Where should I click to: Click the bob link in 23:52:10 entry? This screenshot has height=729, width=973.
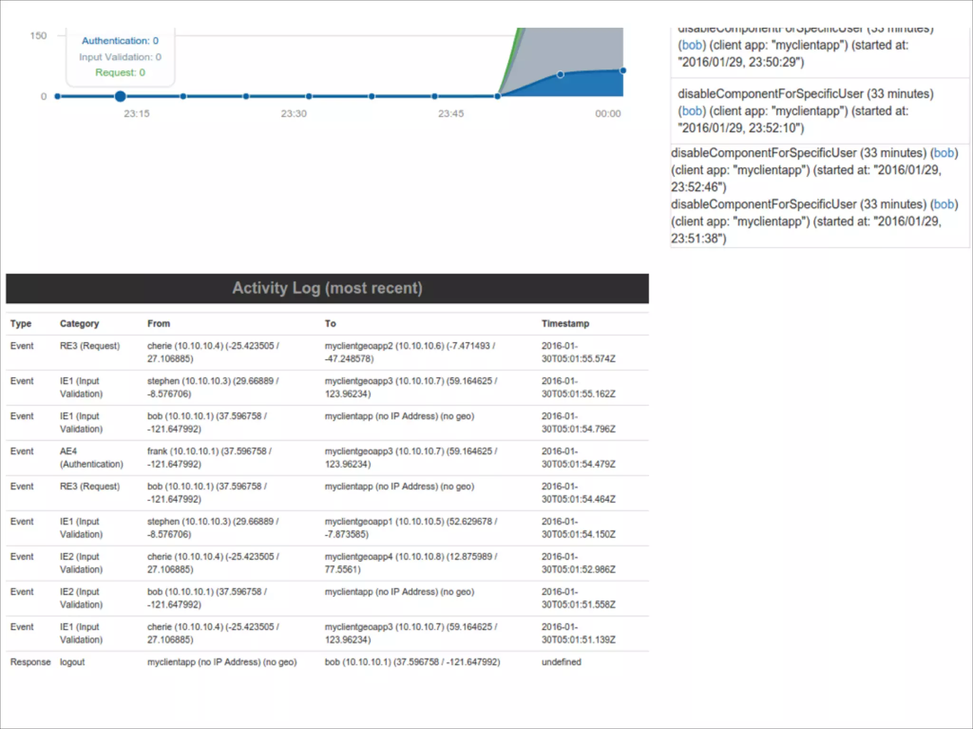pyautogui.click(x=691, y=111)
